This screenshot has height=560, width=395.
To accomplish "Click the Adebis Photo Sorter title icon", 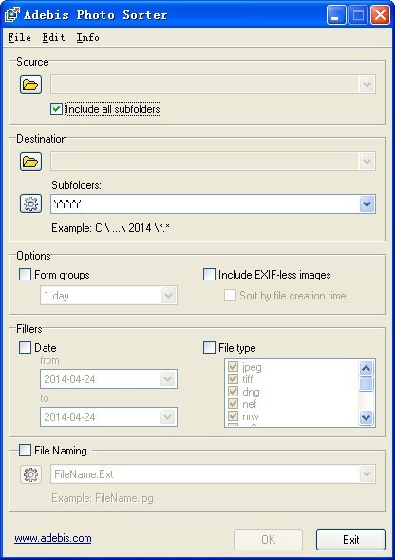I will [12, 14].
